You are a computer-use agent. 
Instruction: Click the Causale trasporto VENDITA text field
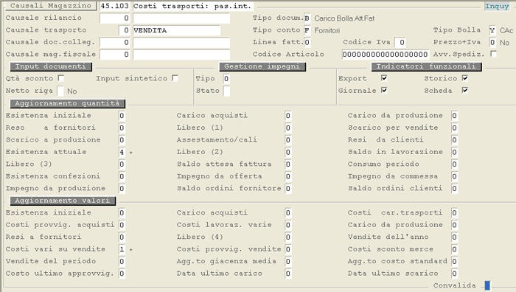pos(176,30)
